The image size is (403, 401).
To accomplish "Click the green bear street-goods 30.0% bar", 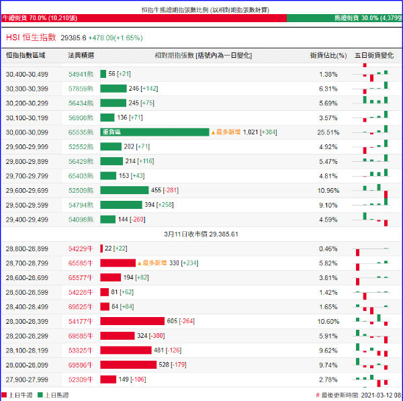I will coord(345,18).
